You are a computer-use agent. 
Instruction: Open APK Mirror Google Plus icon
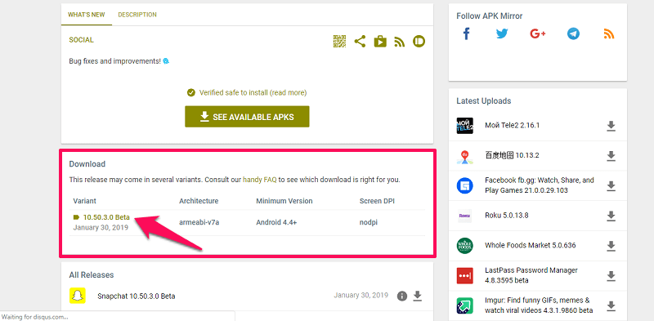[538, 33]
